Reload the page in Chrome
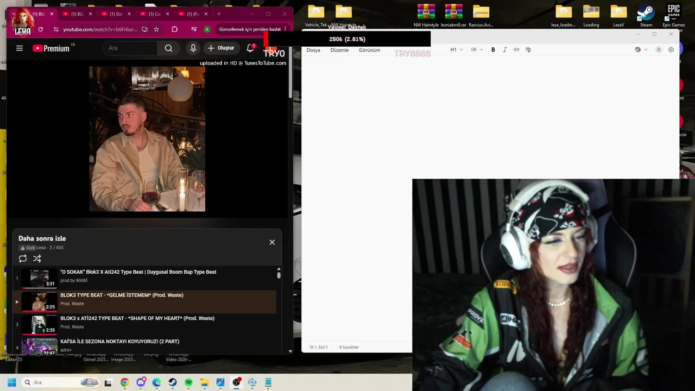The image size is (695, 391). pos(40,29)
